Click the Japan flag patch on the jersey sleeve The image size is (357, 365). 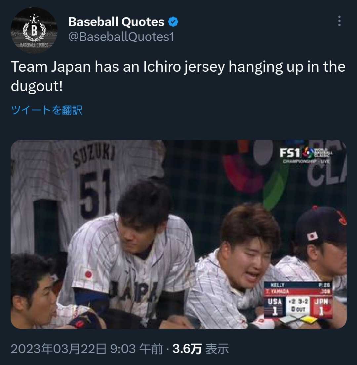(89, 274)
